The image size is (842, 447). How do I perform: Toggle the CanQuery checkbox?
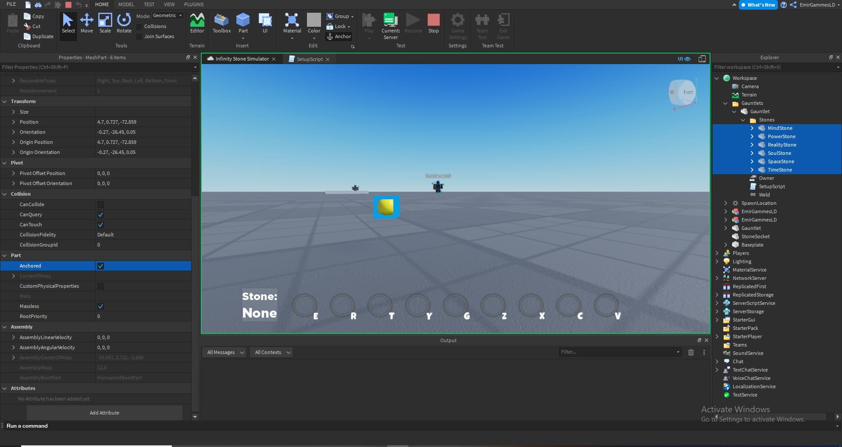pos(100,215)
